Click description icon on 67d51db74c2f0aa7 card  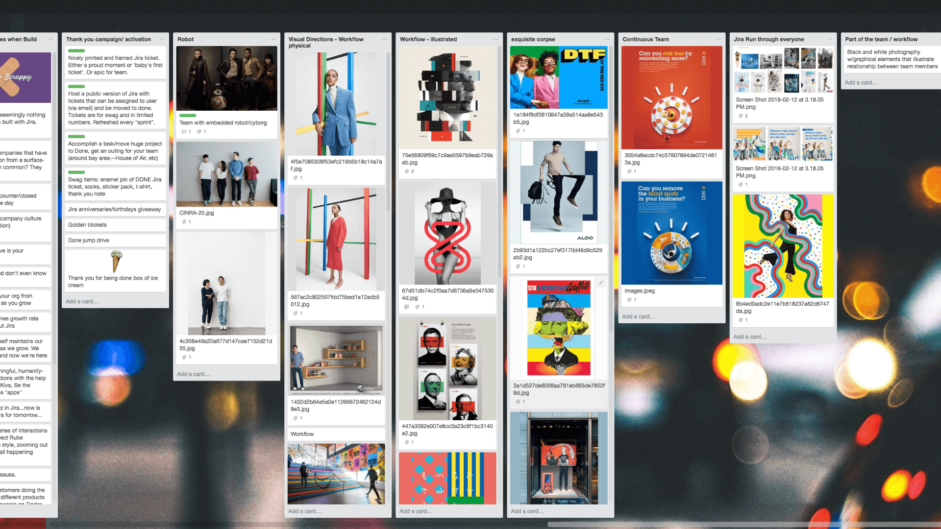click(406, 307)
